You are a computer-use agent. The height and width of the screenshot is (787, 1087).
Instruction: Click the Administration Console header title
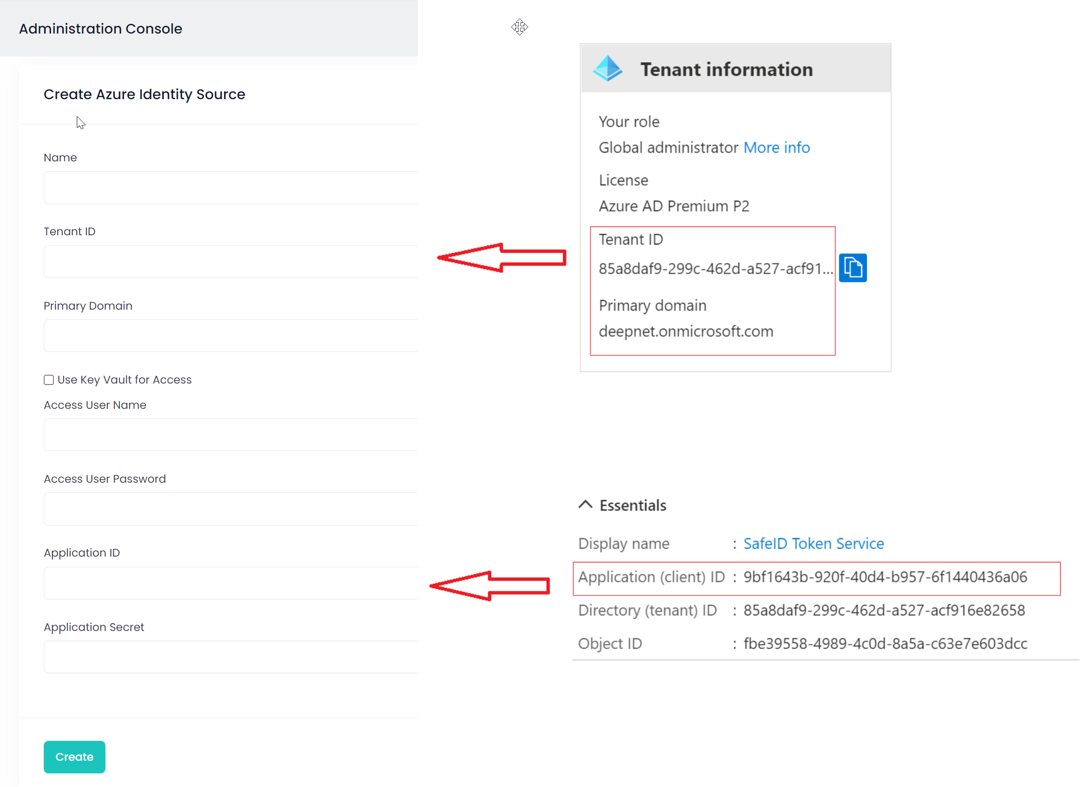(101, 29)
